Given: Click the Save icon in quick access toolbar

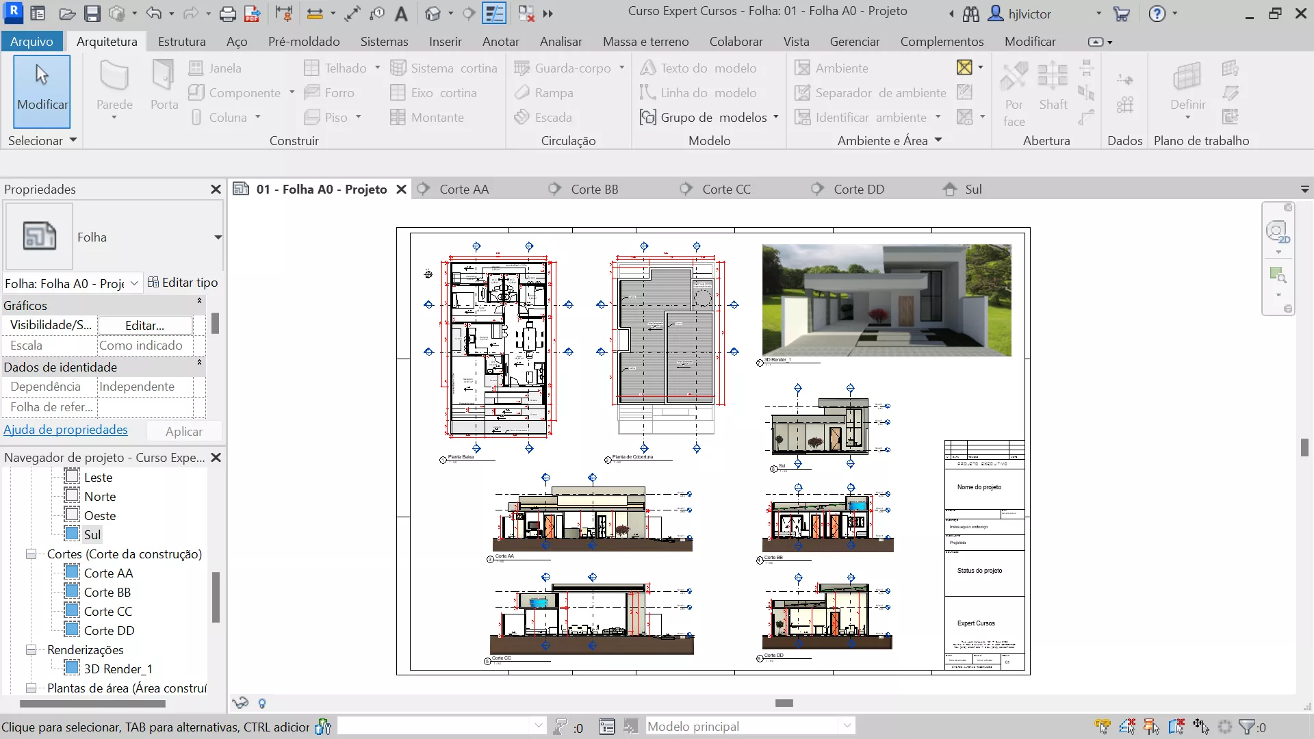Looking at the screenshot, I should [92, 13].
